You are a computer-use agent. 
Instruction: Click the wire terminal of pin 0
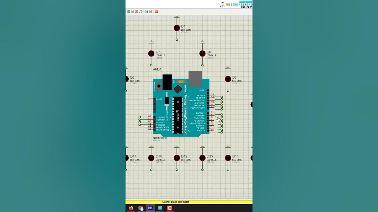(x=221, y=132)
